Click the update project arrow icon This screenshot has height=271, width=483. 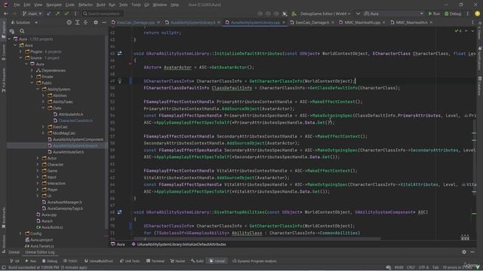[x=49, y=14]
